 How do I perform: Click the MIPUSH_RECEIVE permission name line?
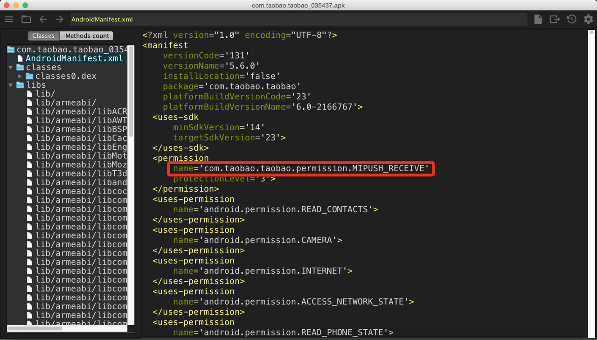[301, 168]
